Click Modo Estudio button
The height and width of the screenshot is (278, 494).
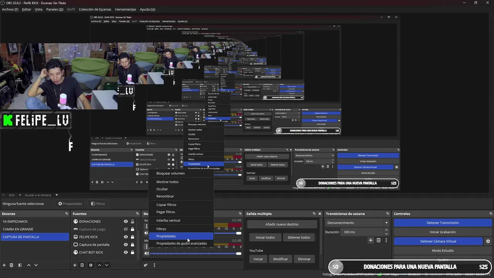tap(443, 251)
